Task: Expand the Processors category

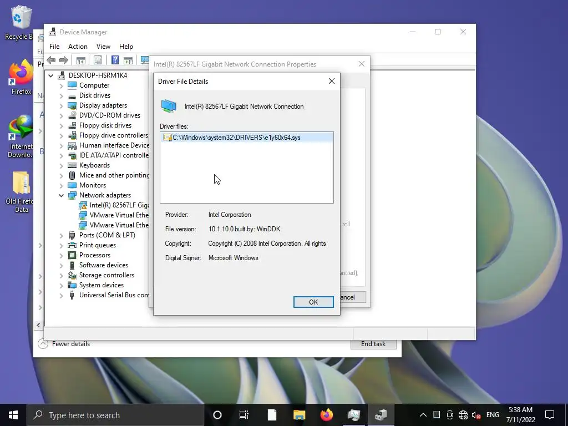Action: (61, 255)
